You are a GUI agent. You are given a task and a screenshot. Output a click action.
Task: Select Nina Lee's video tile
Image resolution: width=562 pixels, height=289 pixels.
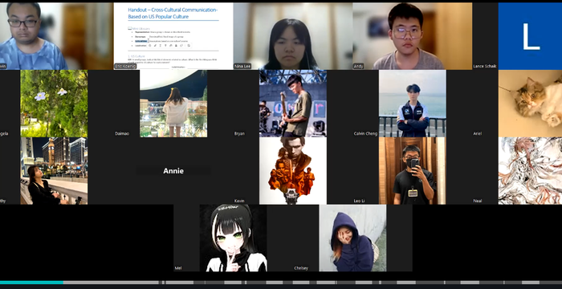[293, 36]
